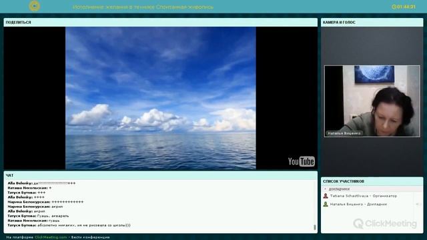Click the Вести конференции link in the footer
Image resolution: width=427 pixels, height=240 pixels.
91,237
